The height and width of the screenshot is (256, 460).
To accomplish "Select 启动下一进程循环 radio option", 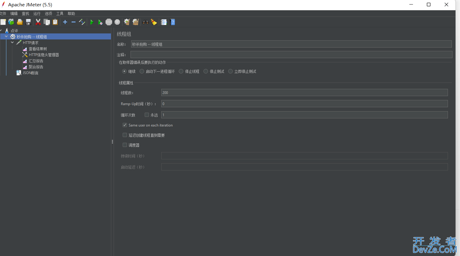I will point(142,71).
